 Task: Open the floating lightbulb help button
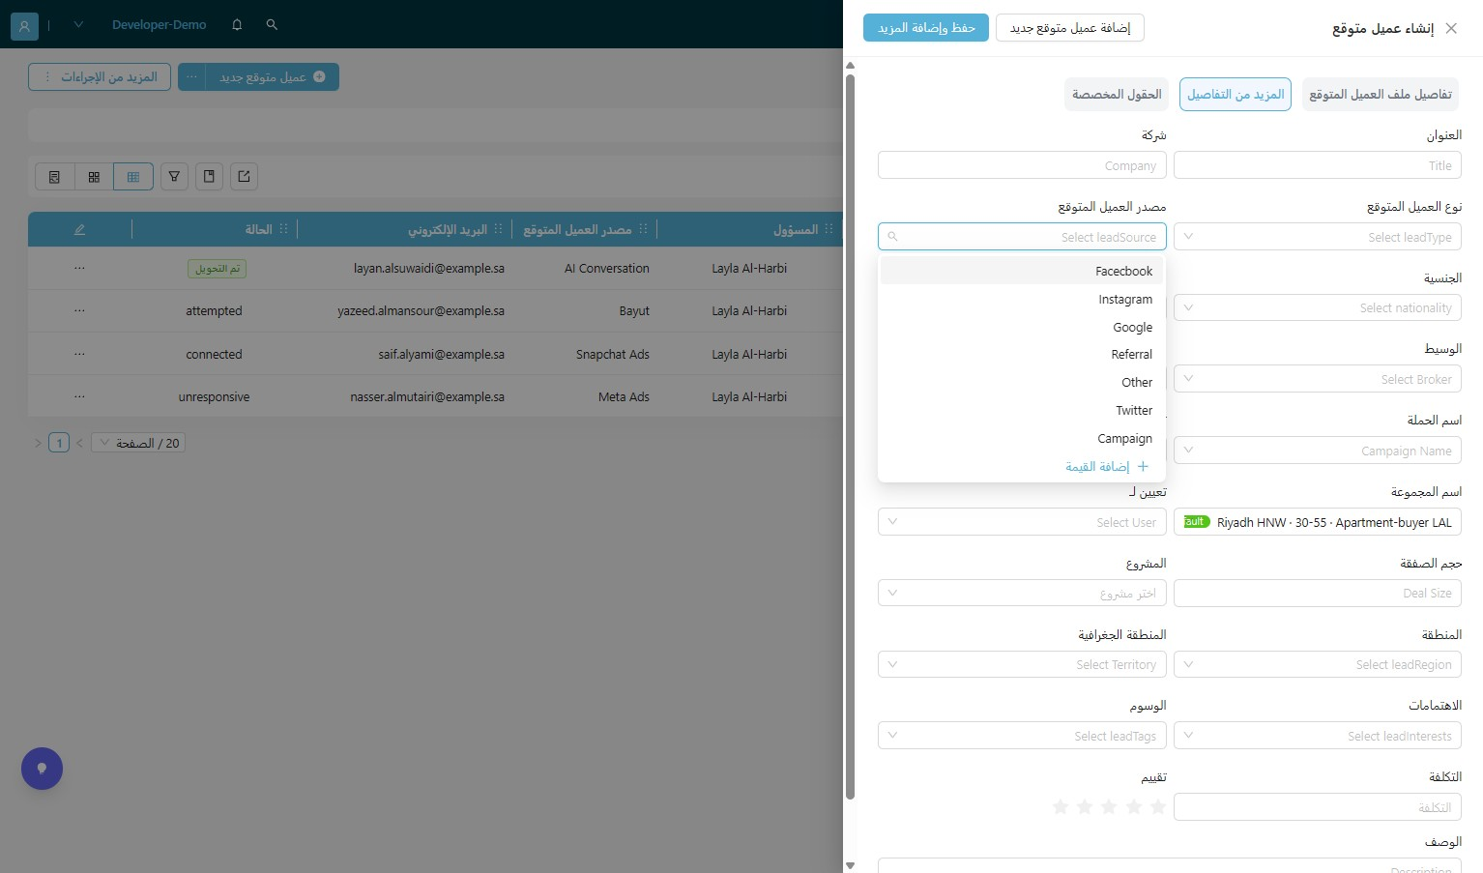[42, 769]
